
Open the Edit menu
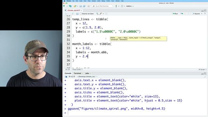(77, 1)
